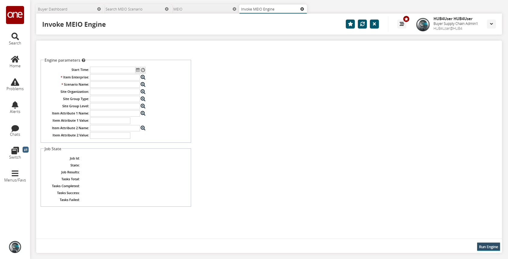Focus the Item Enterprise field
Viewport: 508px width, 259px height.
pyautogui.click(x=115, y=77)
